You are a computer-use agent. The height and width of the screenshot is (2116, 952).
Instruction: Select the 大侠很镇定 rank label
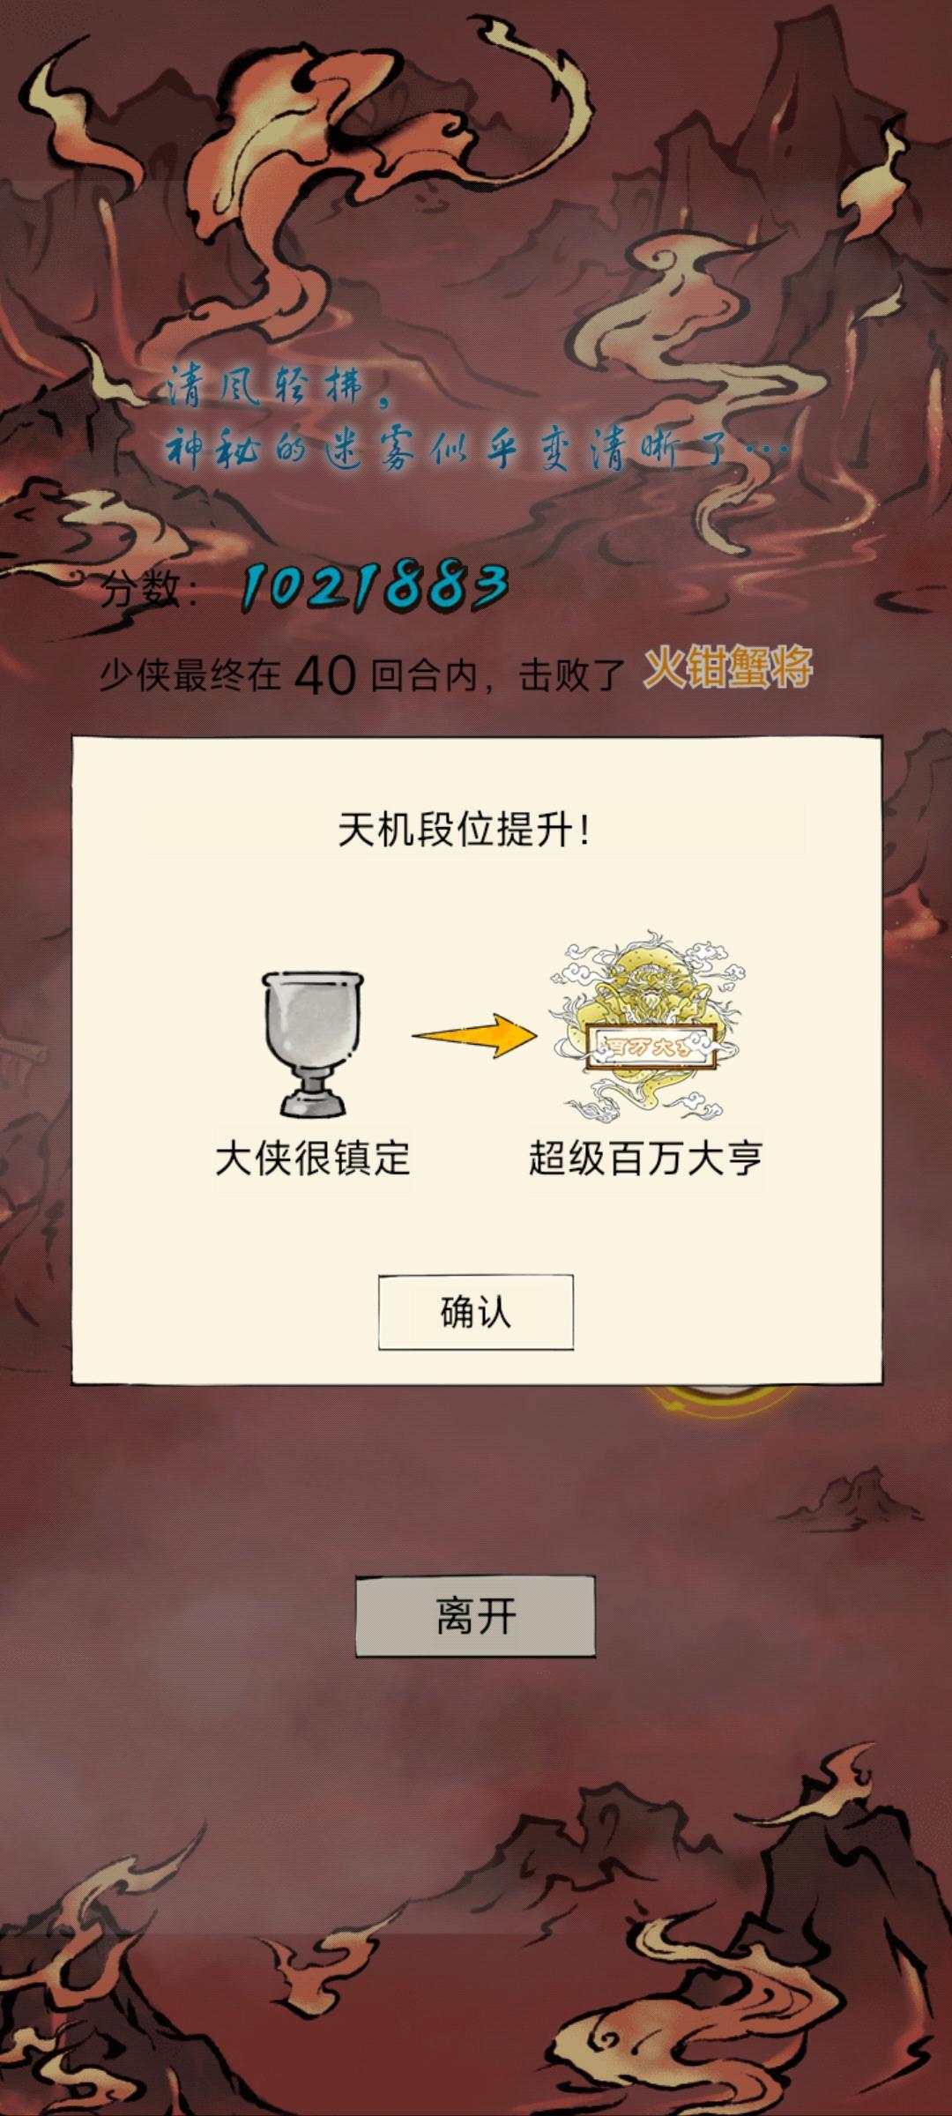[x=313, y=1158]
